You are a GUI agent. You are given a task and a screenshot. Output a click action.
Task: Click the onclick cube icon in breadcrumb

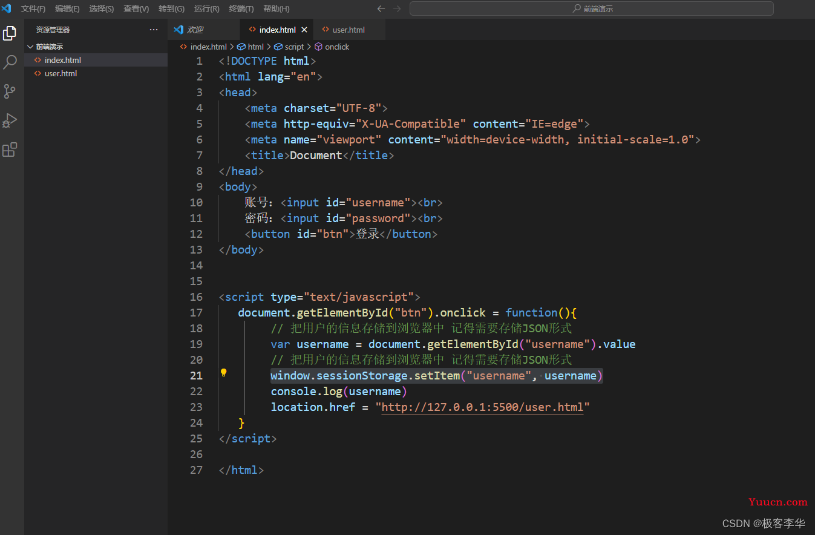[318, 47]
